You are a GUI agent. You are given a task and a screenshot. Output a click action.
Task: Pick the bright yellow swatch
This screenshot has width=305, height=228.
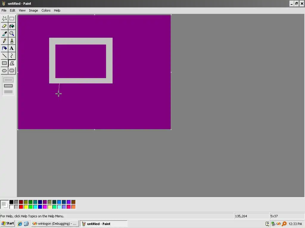tap(26, 207)
